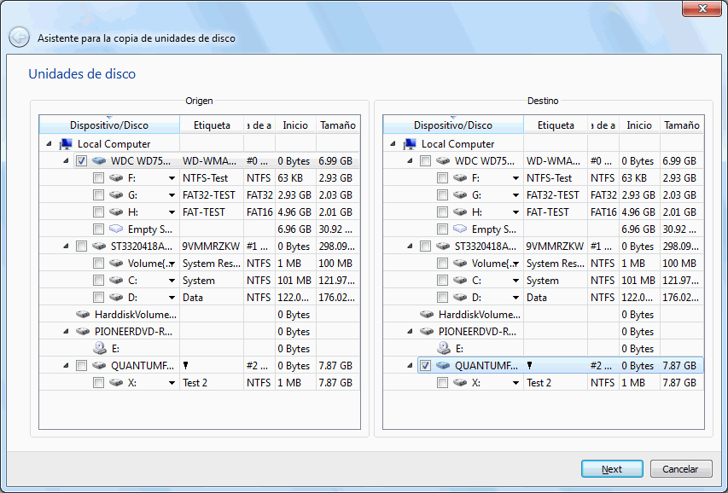
Task: Uncheck WDC WD75 disk in Origen
Action: click(81, 161)
